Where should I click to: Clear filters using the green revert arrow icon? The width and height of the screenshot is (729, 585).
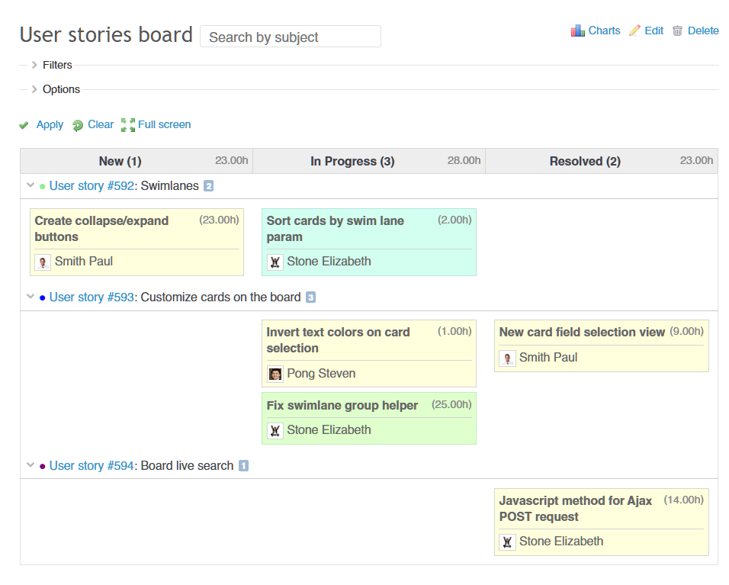point(77,124)
